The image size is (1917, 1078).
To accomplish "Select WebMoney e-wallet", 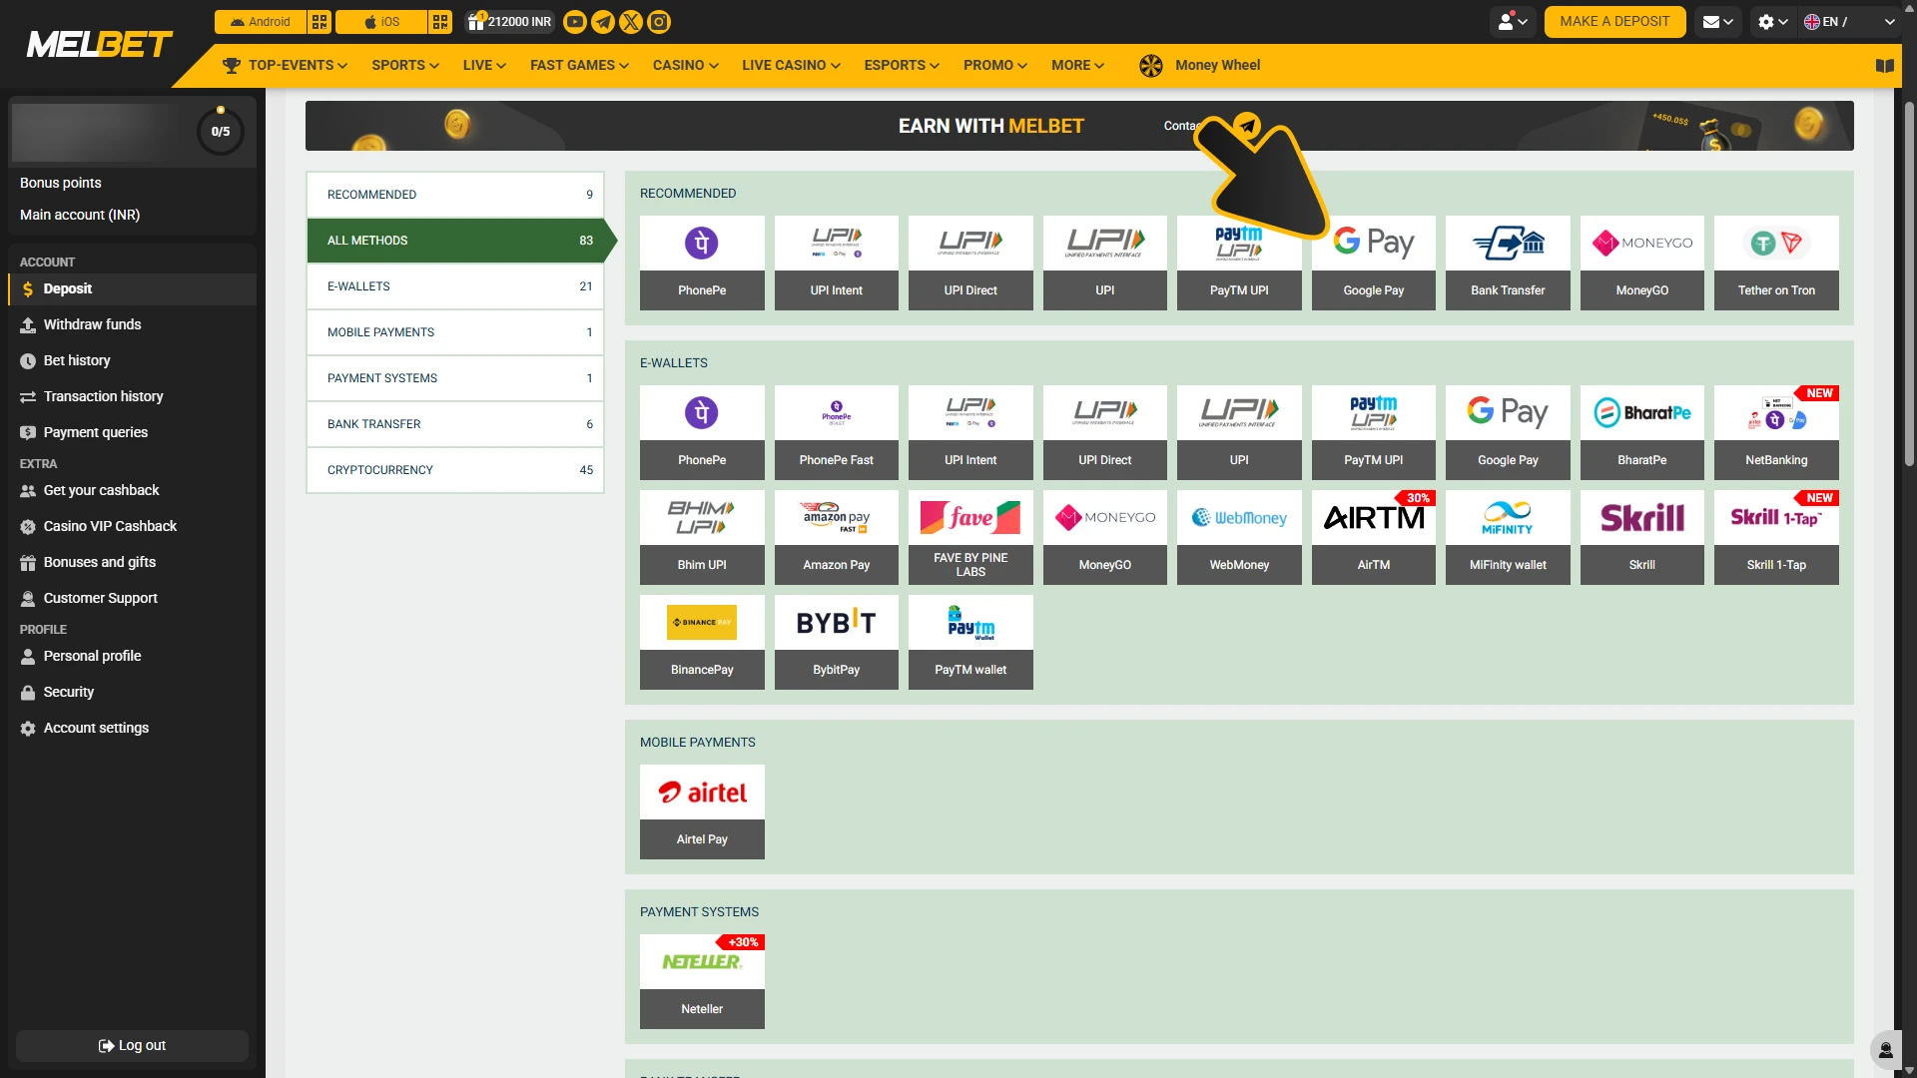I will point(1239,538).
